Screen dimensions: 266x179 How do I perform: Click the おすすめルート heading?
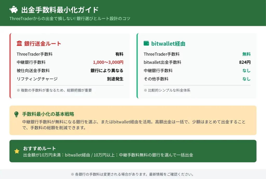click(x=39, y=148)
